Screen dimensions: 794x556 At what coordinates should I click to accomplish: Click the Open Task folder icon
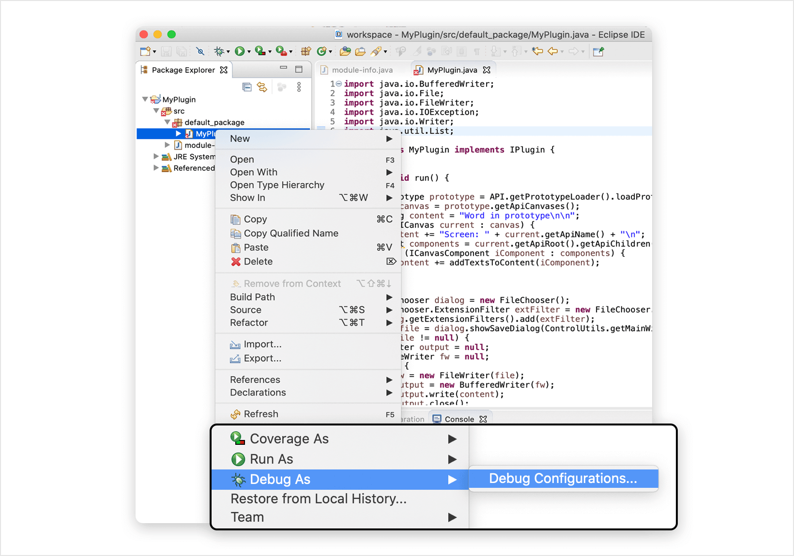pyautogui.click(x=360, y=51)
